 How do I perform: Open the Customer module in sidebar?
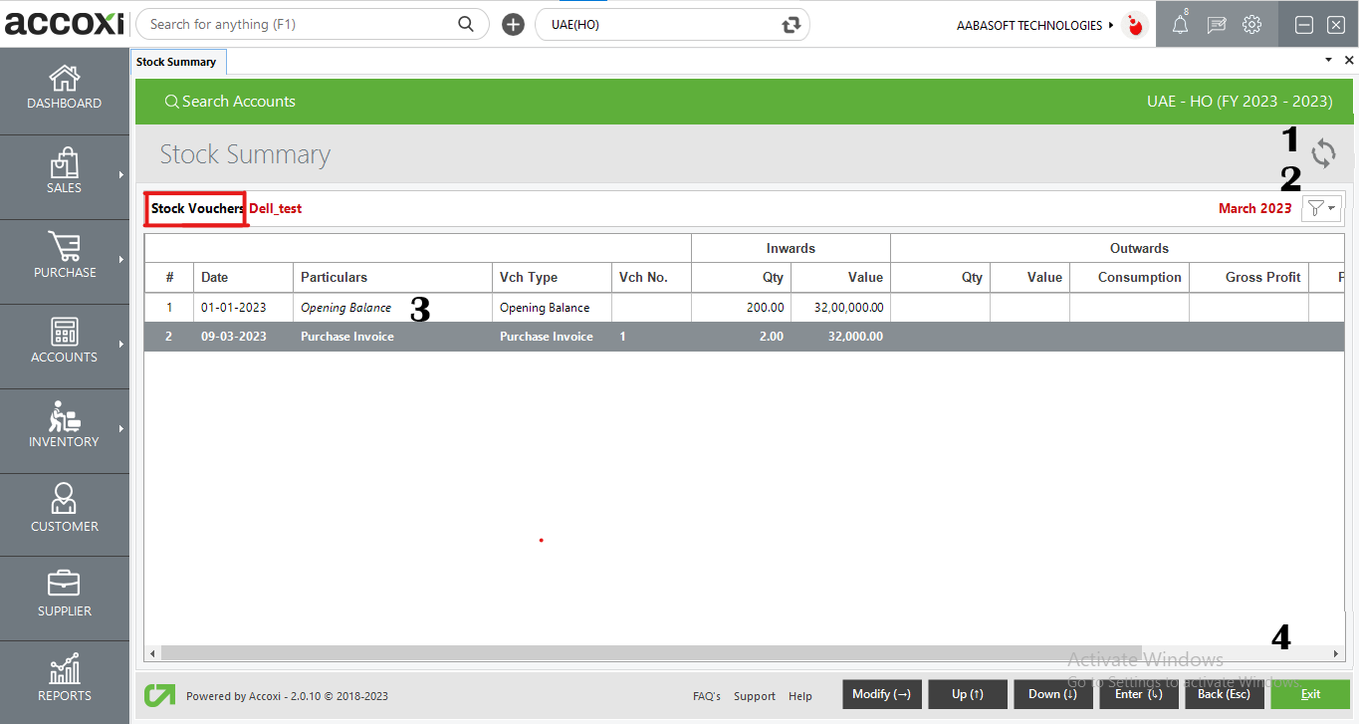[x=65, y=511]
